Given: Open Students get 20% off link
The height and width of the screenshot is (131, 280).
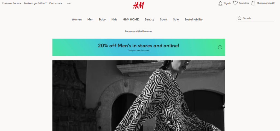Looking at the screenshot, I should (x=35, y=3).
